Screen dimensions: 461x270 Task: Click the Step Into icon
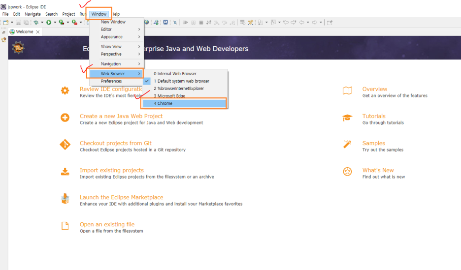click(x=217, y=22)
